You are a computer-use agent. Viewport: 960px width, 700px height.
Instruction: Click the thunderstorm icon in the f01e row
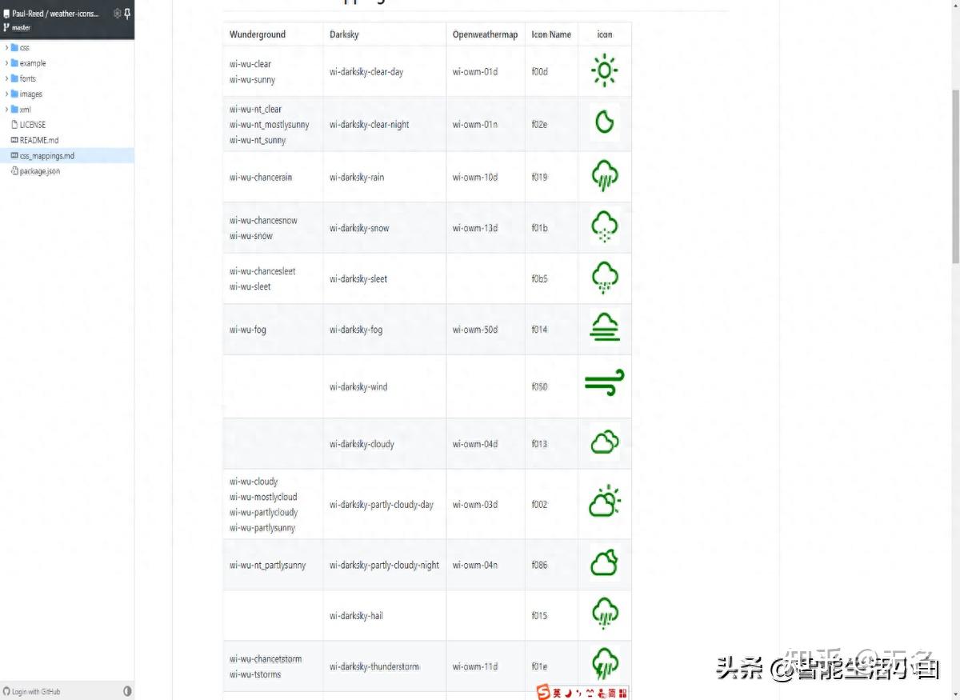[605, 664]
